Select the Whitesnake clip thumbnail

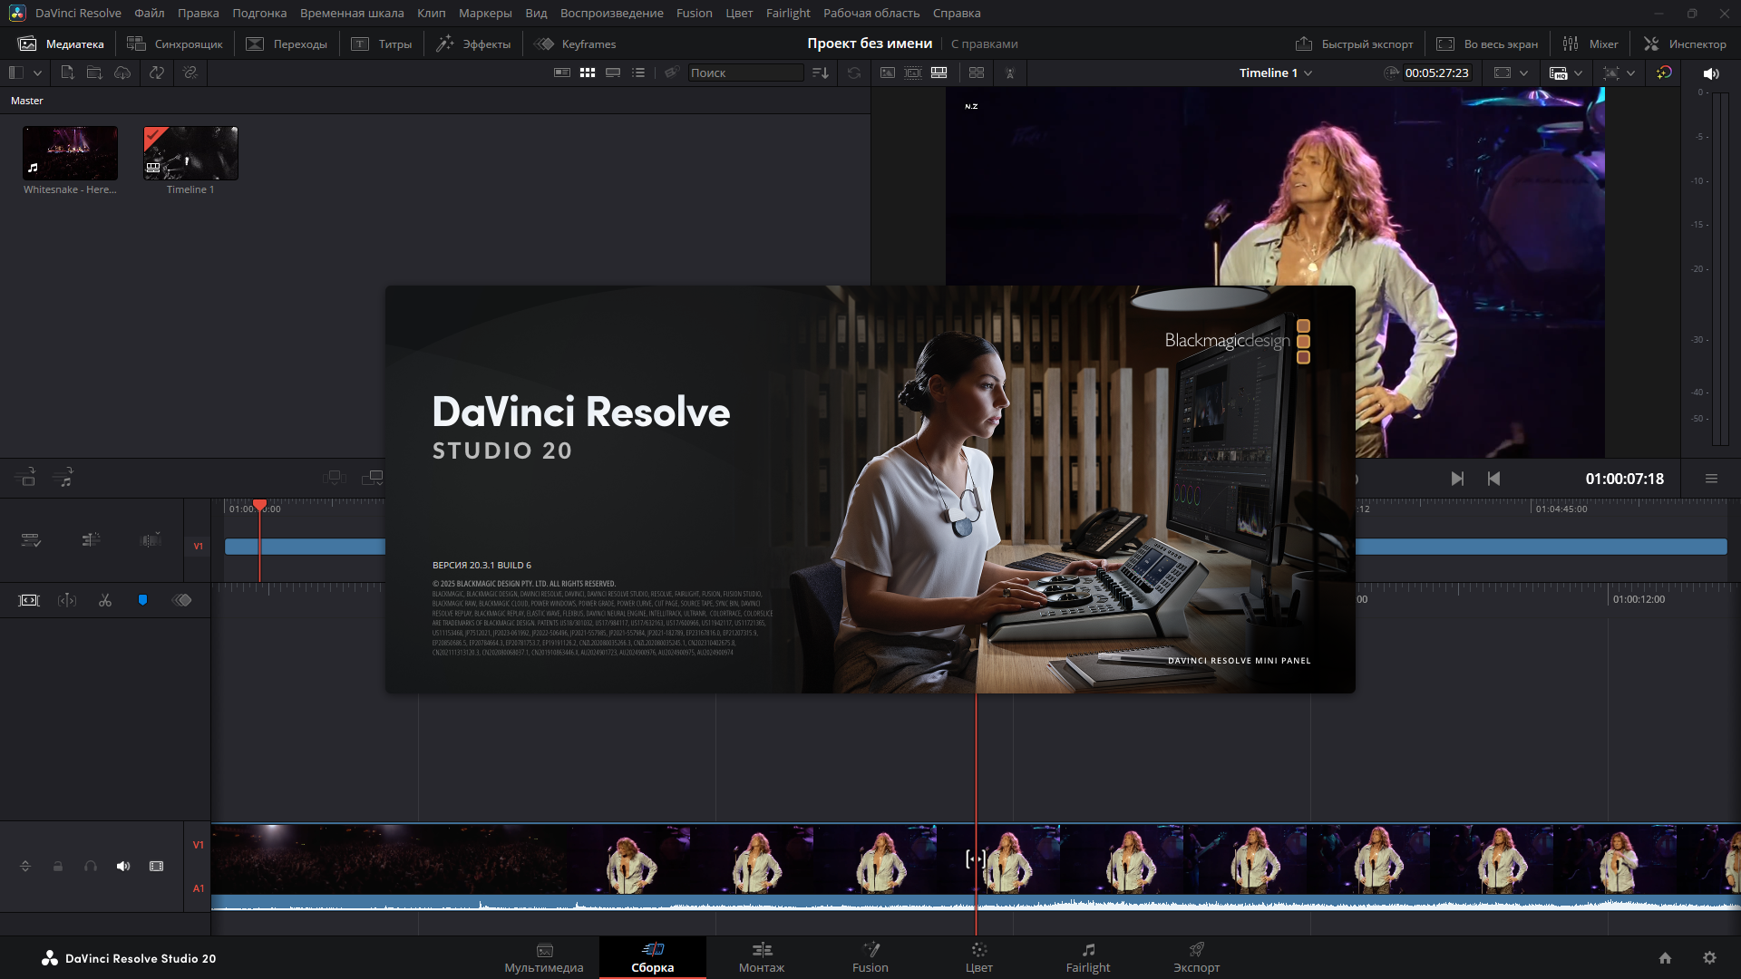(70, 153)
